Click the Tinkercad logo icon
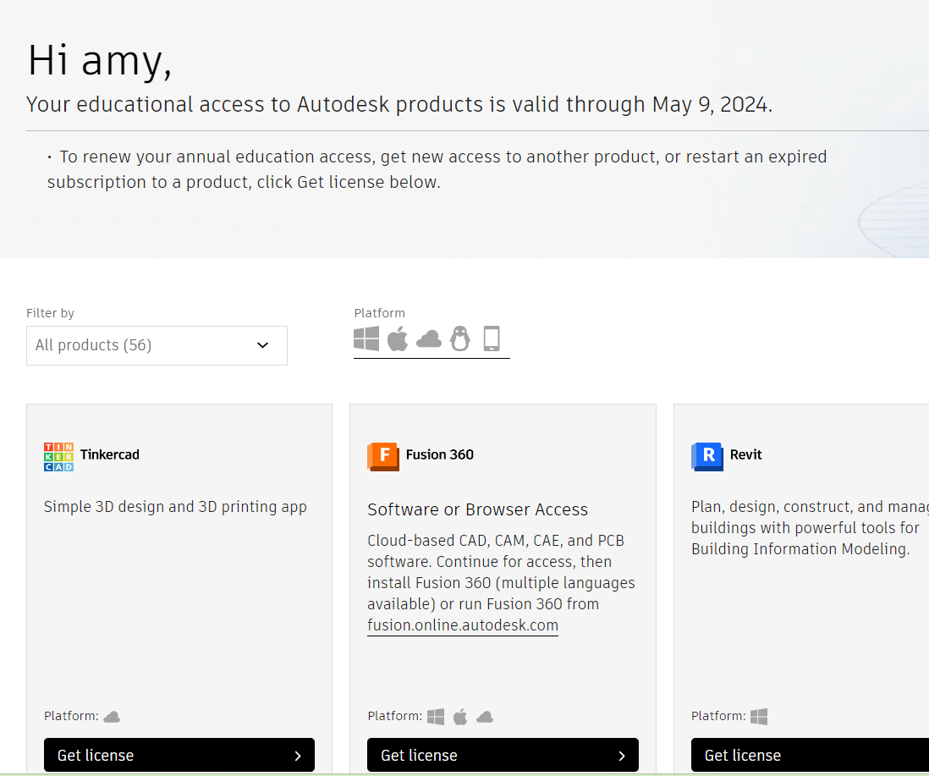Viewport: 929px width, 776px height. (x=58, y=456)
